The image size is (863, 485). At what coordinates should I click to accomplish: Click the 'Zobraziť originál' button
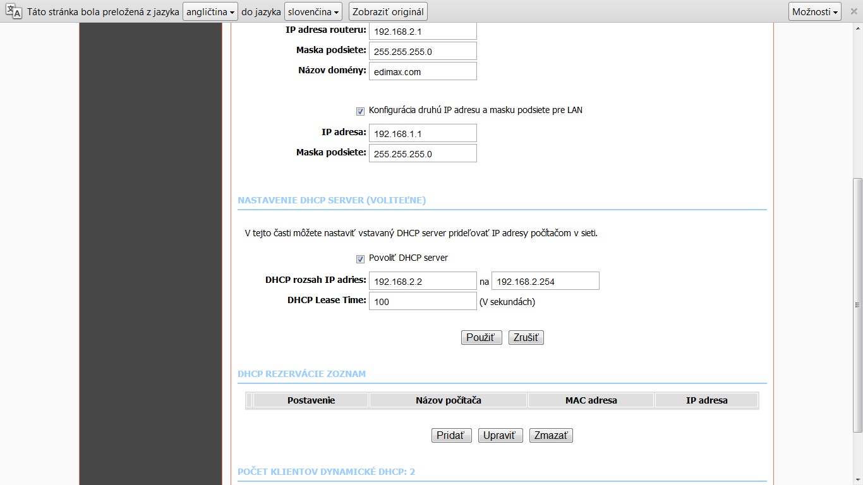pos(388,12)
